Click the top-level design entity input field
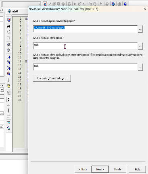148x174 pixels. [x=85, y=67]
